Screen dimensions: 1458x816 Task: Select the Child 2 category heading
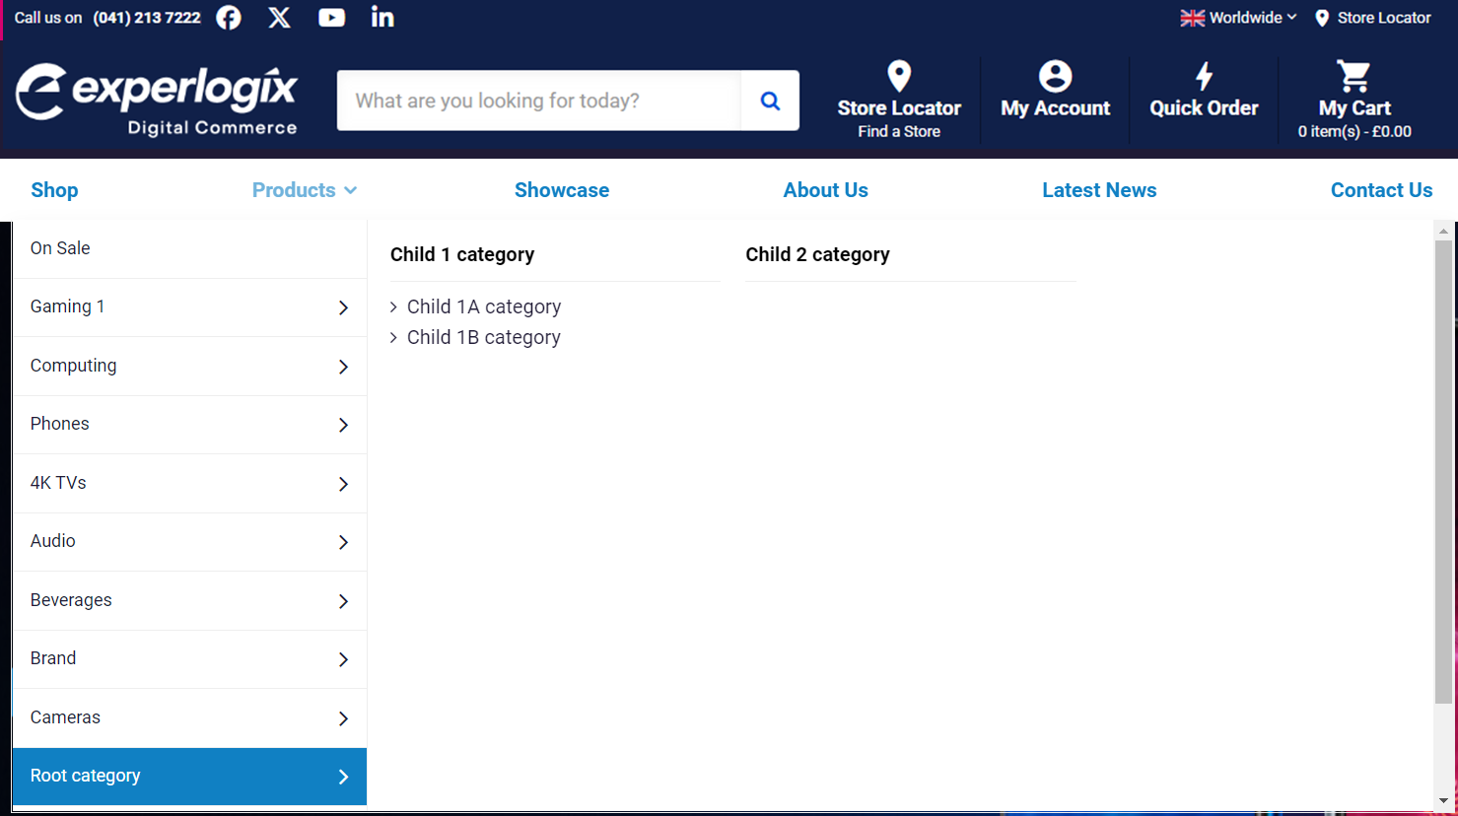tap(817, 255)
